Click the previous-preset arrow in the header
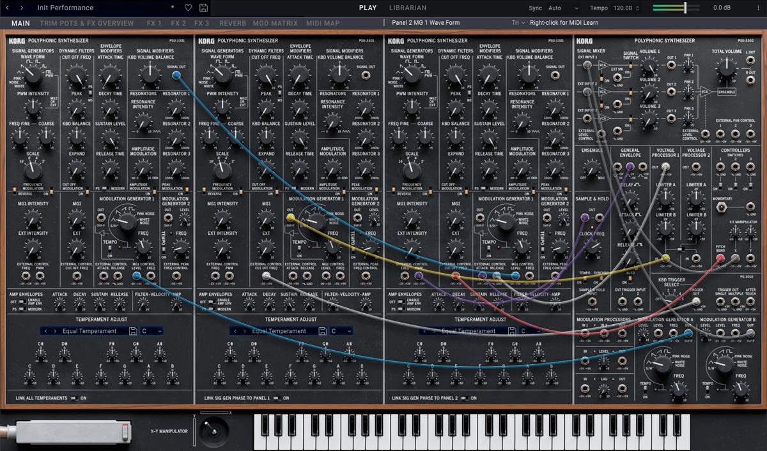767x451 pixels. coord(7,7)
